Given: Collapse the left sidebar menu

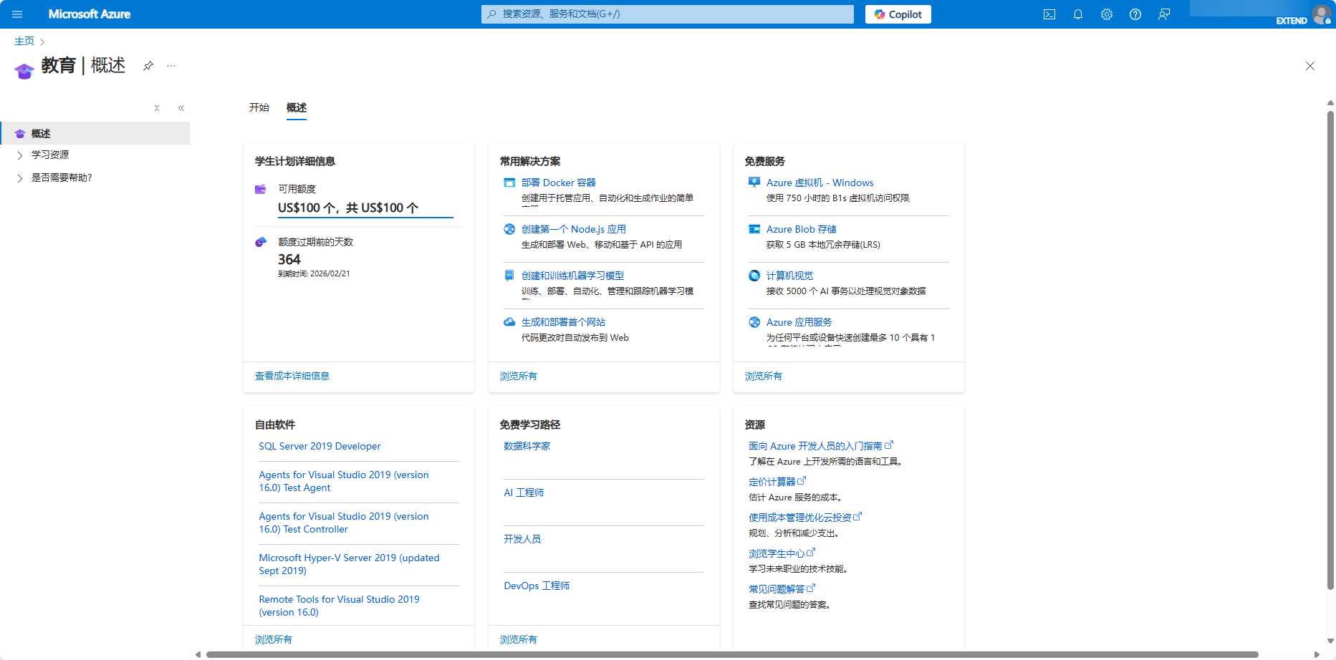Looking at the screenshot, I should point(181,108).
